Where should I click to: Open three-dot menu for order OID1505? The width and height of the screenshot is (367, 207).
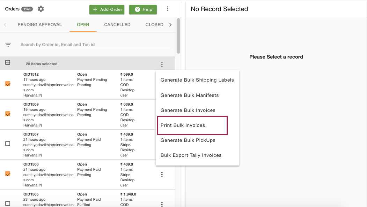pyautogui.click(x=162, y=204)
